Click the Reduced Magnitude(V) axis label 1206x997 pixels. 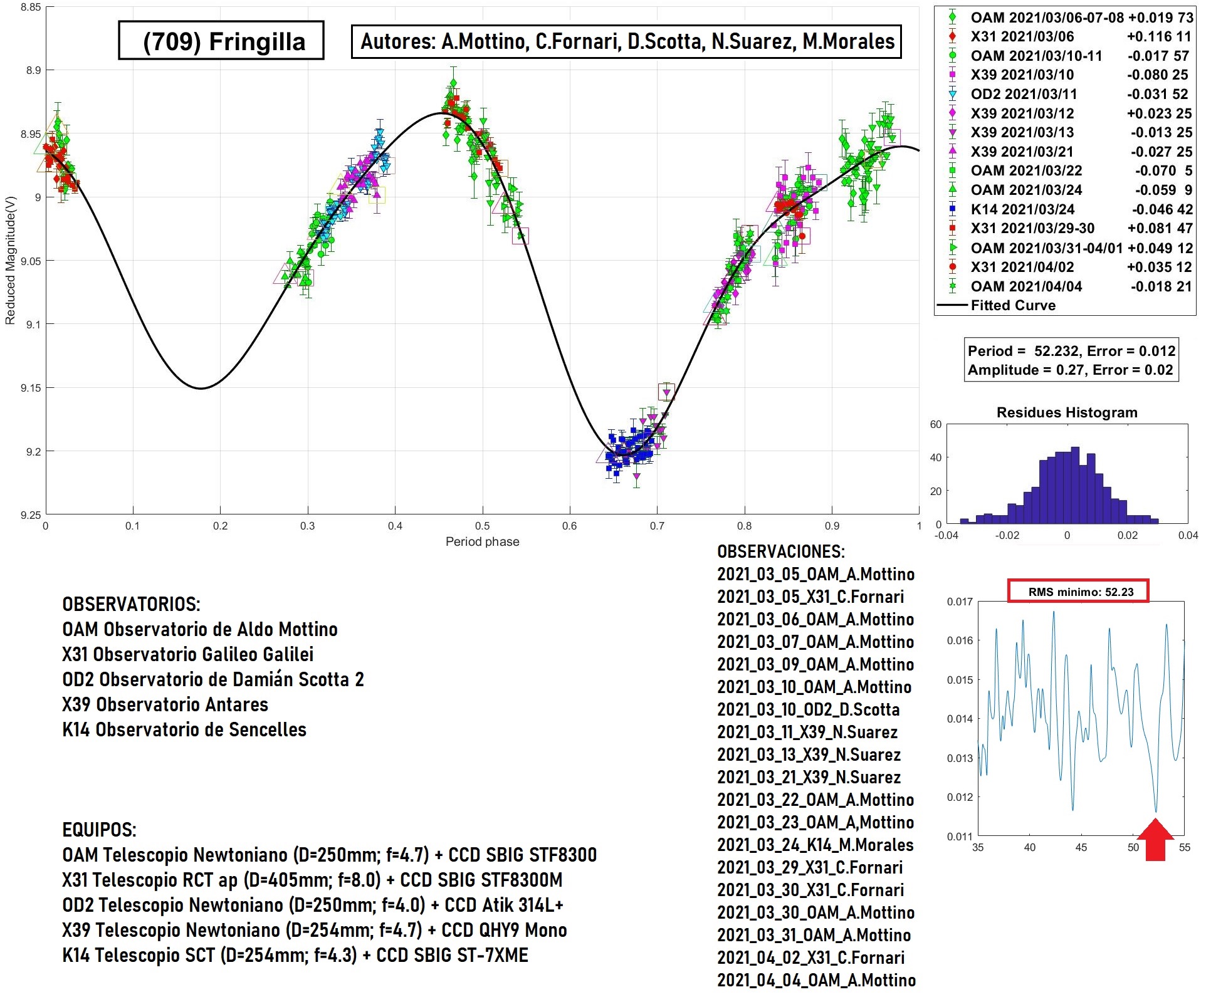[x=9, y=260]
